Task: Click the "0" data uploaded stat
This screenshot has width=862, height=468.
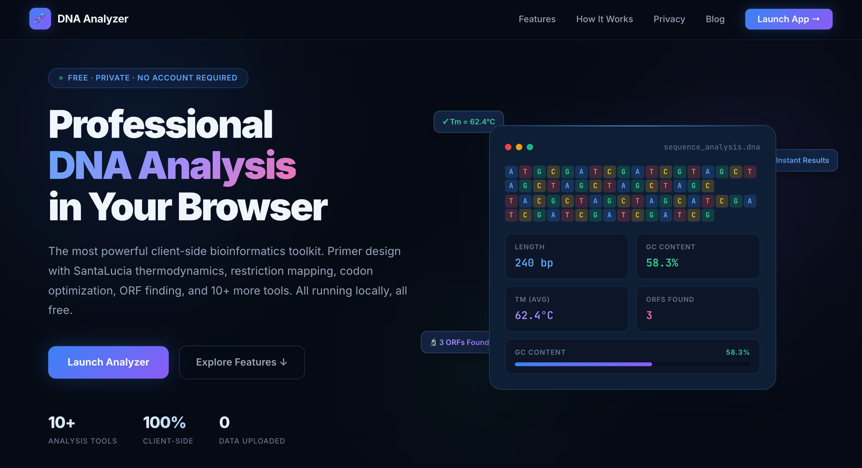Action: [x=225, y=423]
